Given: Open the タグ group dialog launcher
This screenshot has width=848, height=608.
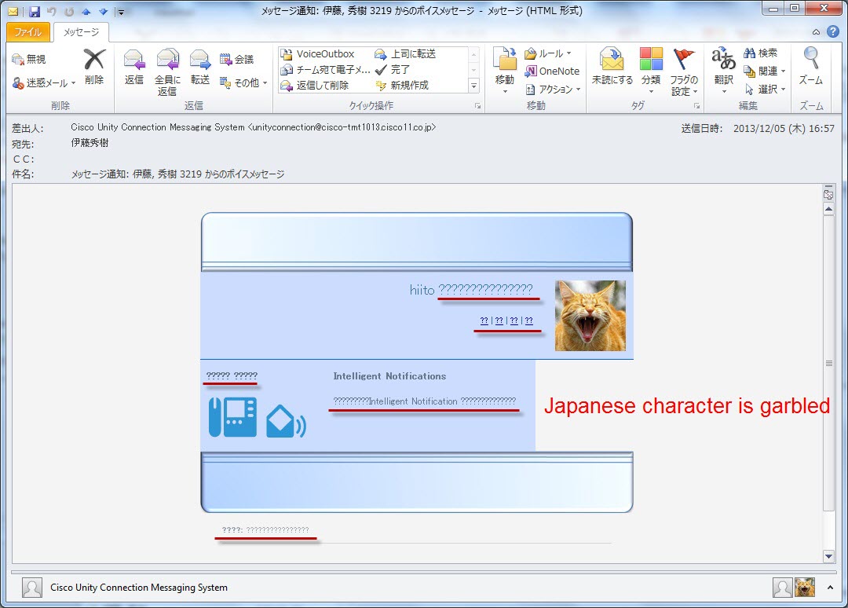Looking at the screenshot, I should pyautogui.click(x=696, y=106).
